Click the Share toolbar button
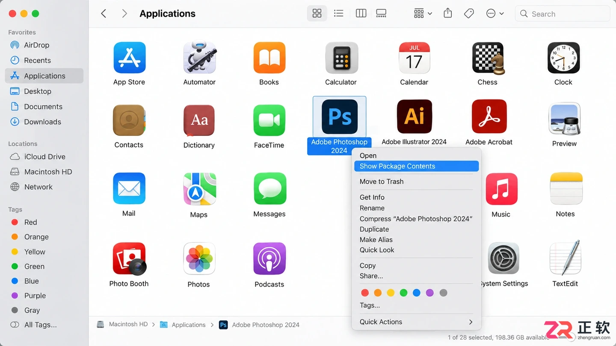This screenshot has height=346, width=616. pos(448,13)
